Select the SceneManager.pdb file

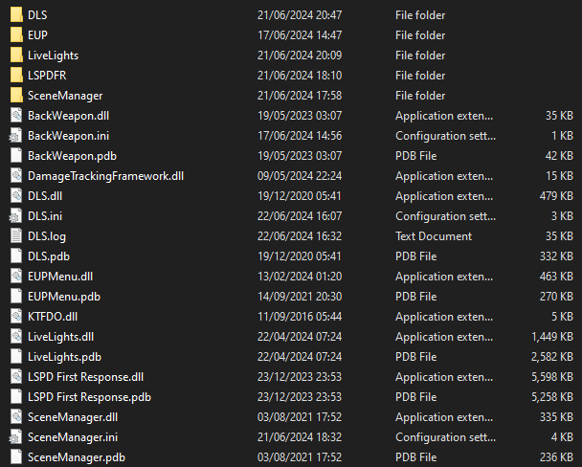pyautogui.click(x=76, y=457)
